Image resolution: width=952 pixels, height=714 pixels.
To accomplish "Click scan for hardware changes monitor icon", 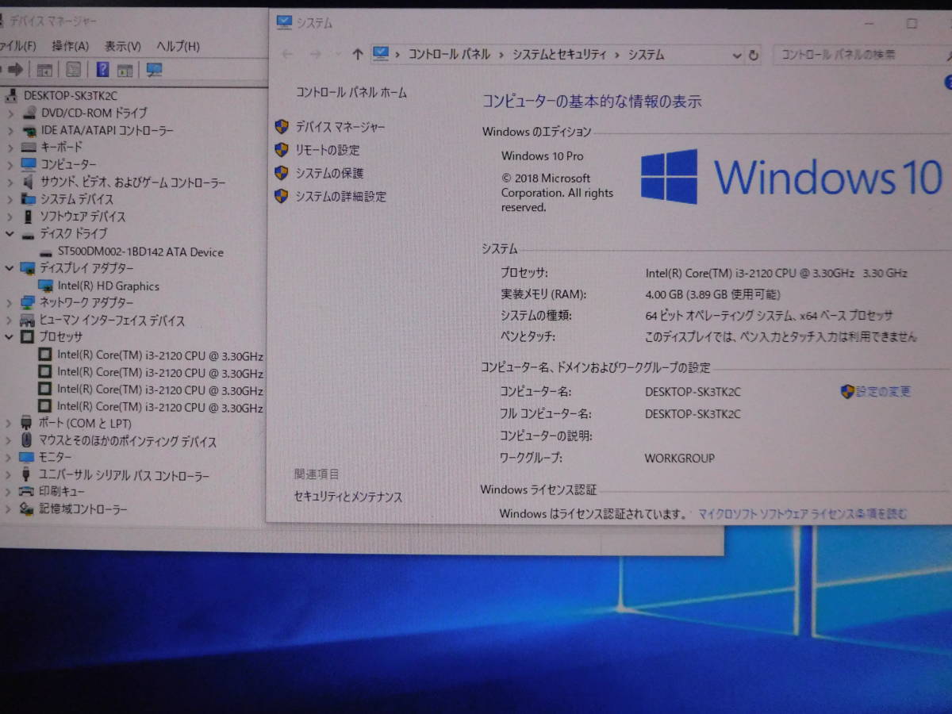I will tap(154, 70).
